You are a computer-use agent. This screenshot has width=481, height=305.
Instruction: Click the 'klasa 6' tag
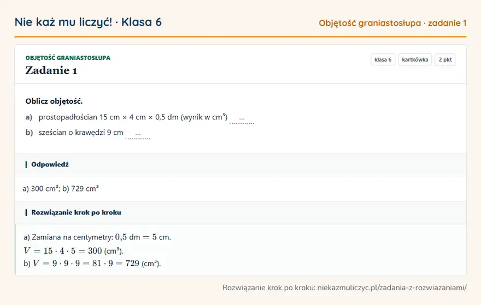click(383, 59)
